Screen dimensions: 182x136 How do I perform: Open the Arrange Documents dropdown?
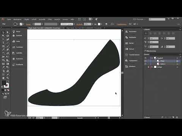91,19
